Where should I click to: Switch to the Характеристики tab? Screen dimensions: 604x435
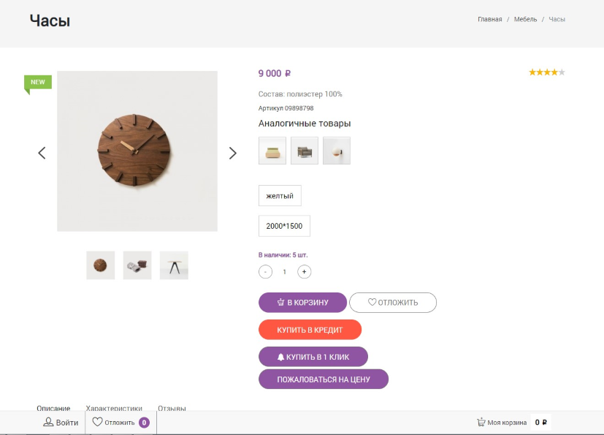[x=114, y=408]
